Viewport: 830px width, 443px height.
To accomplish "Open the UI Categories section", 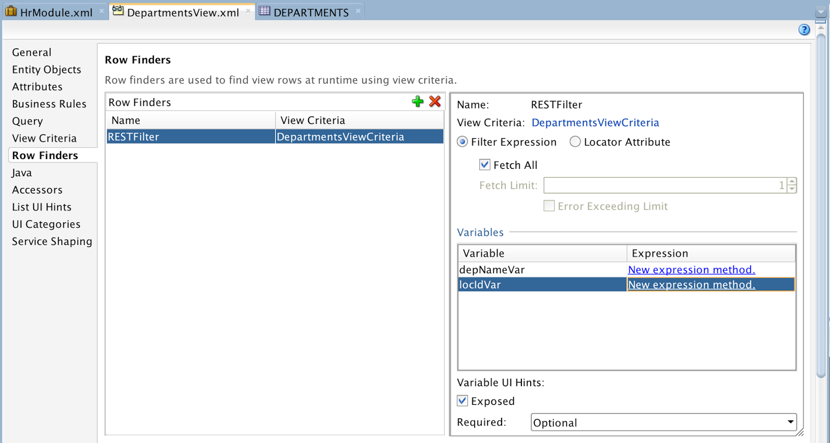I will point(46,224).
